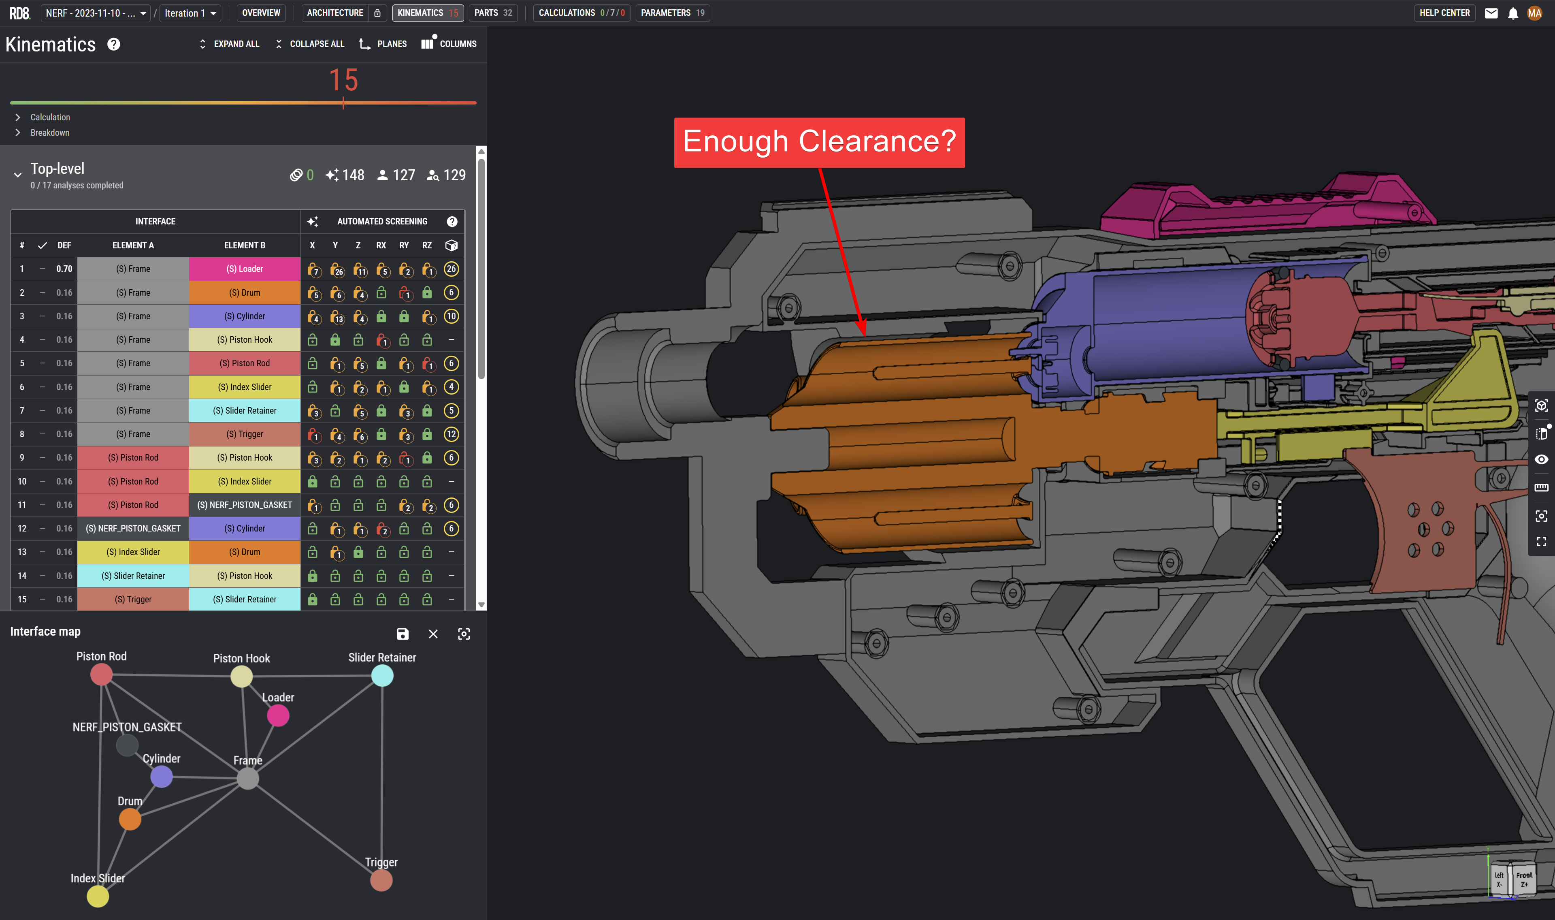Click the 3D cube fit-view icon
The height and width of the screenshot is (920, 1555).
click(x=1541, y=406)
